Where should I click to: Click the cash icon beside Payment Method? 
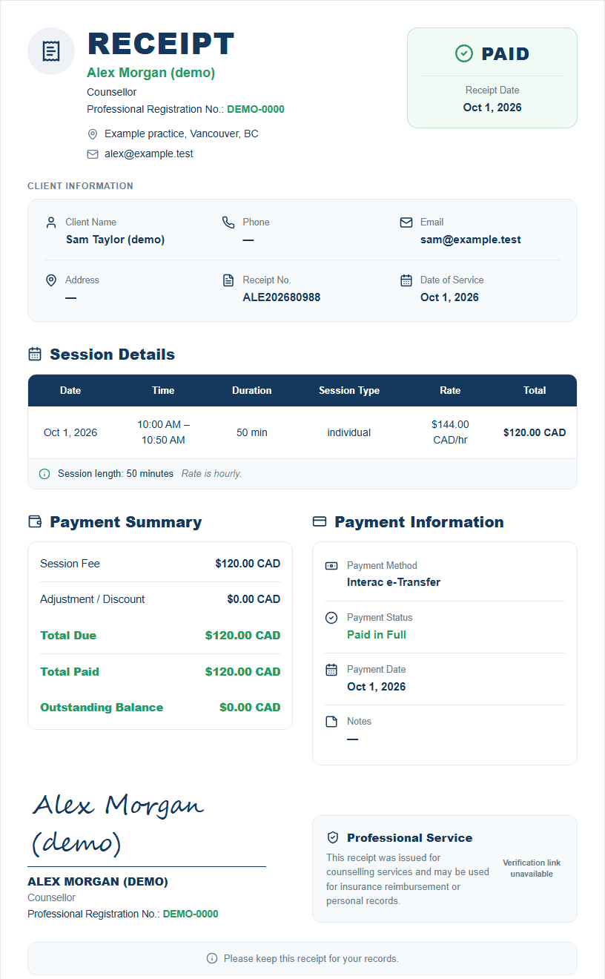pos(331,566)
